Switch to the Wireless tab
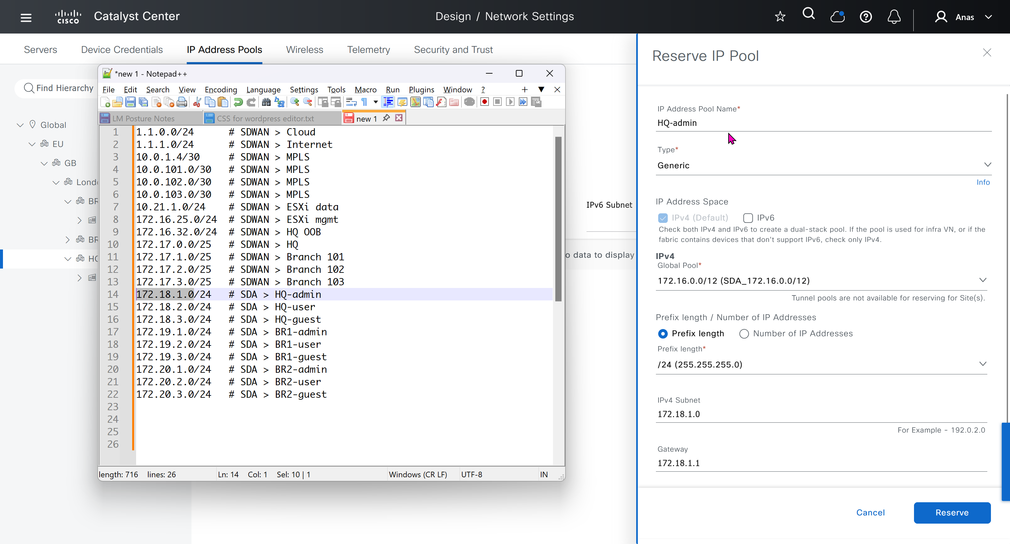Viewport: 1010px width, 544px height. (x=304, y=50)
